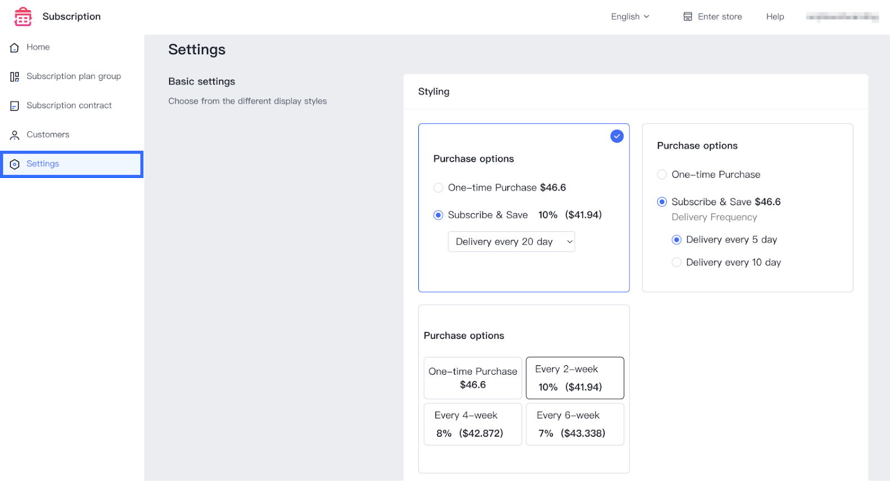
Task: Click the Settings gear icon
Action: [15, 164]
